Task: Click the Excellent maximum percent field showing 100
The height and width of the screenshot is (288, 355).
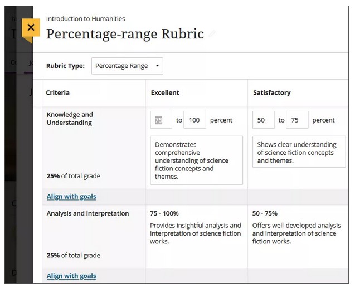Action: [194, 120]
